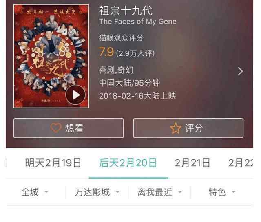The image size is (261, 222).
Task: Select the 后天2月20日 date tab
Action: click(x=128, y=163)
